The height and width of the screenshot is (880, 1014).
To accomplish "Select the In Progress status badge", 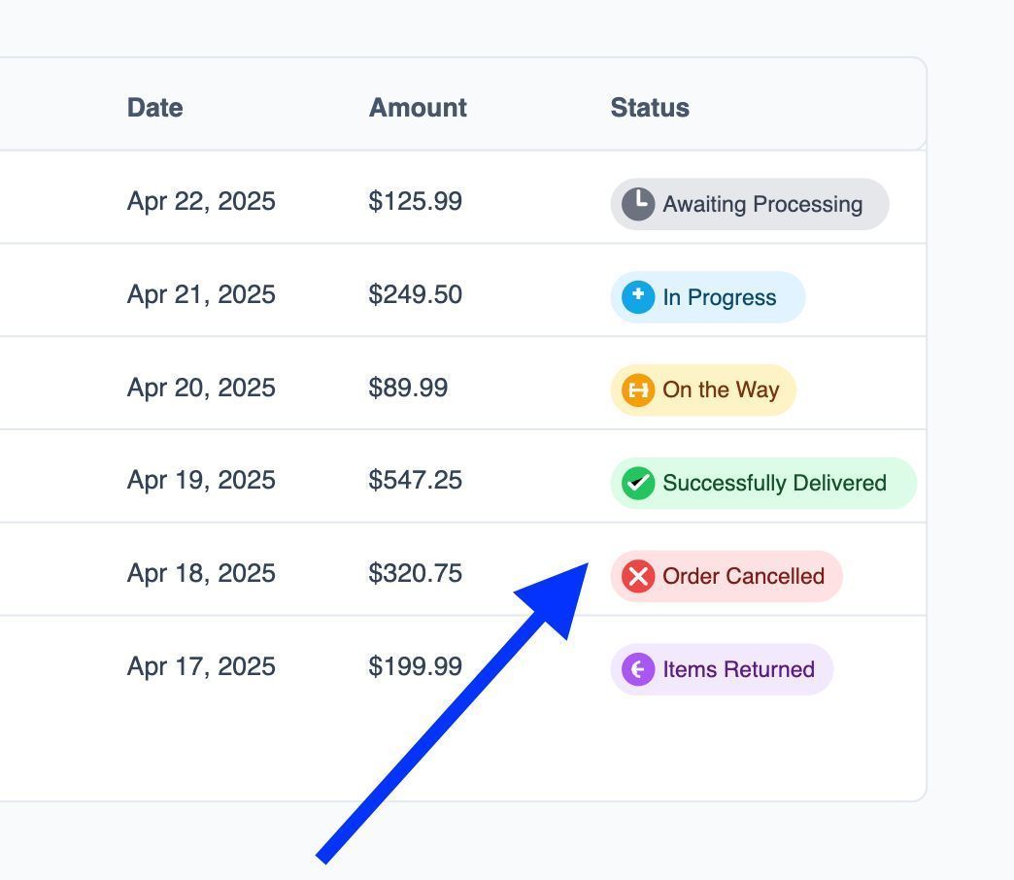I will coord(708,297).
